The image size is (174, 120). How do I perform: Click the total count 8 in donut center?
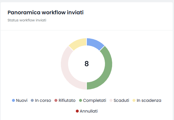pos(87,64)
